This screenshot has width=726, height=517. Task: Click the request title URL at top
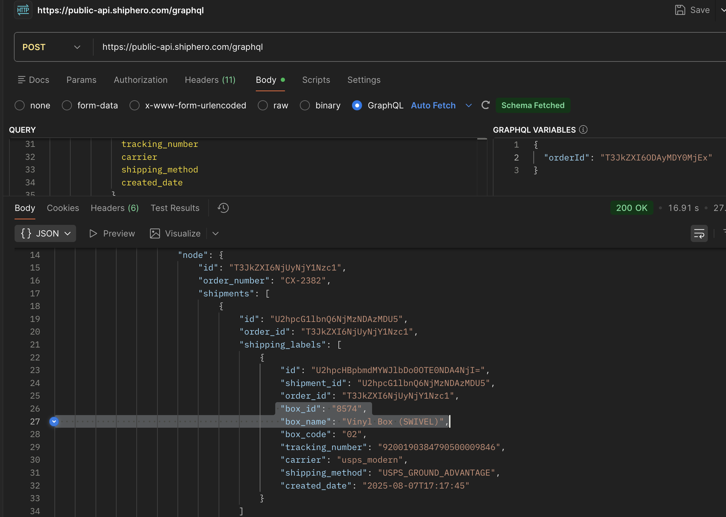[120, 10]
